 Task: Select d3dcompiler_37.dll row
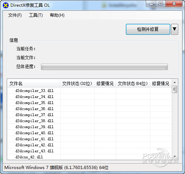tap(89, 115)
